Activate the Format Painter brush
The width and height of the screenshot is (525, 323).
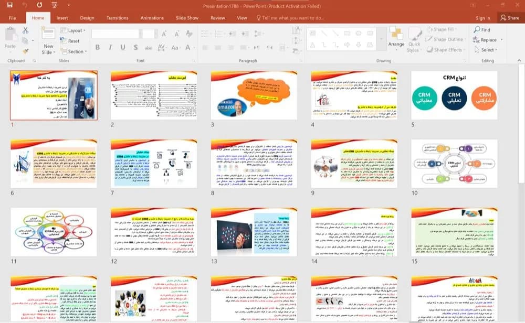[25, 51]
